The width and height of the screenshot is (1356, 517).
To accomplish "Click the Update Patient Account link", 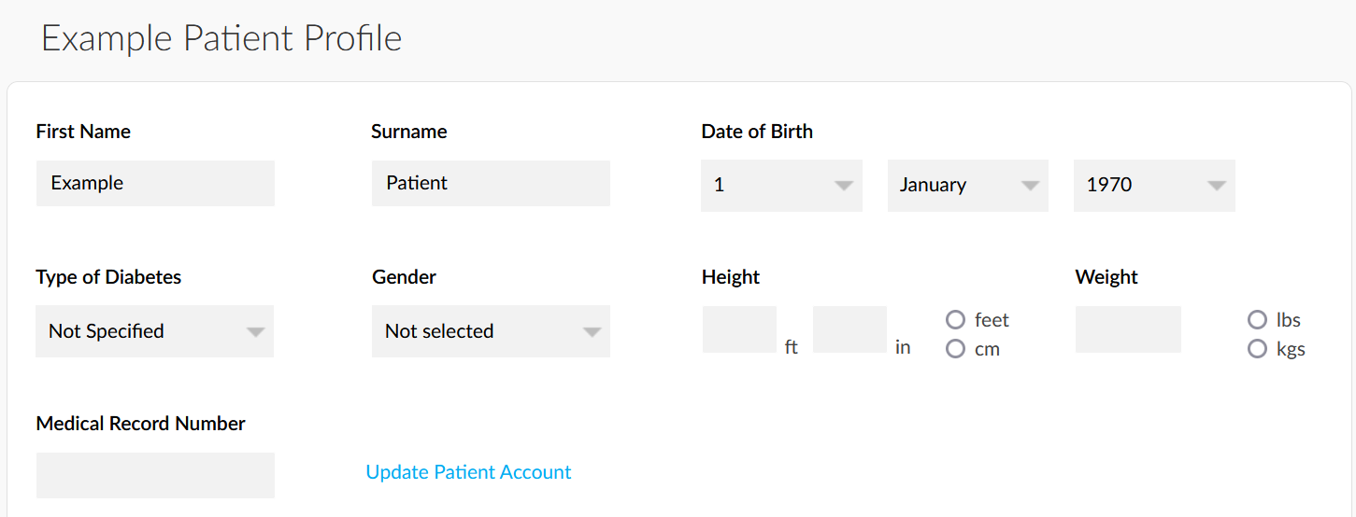I will click(x=468, y=472).
